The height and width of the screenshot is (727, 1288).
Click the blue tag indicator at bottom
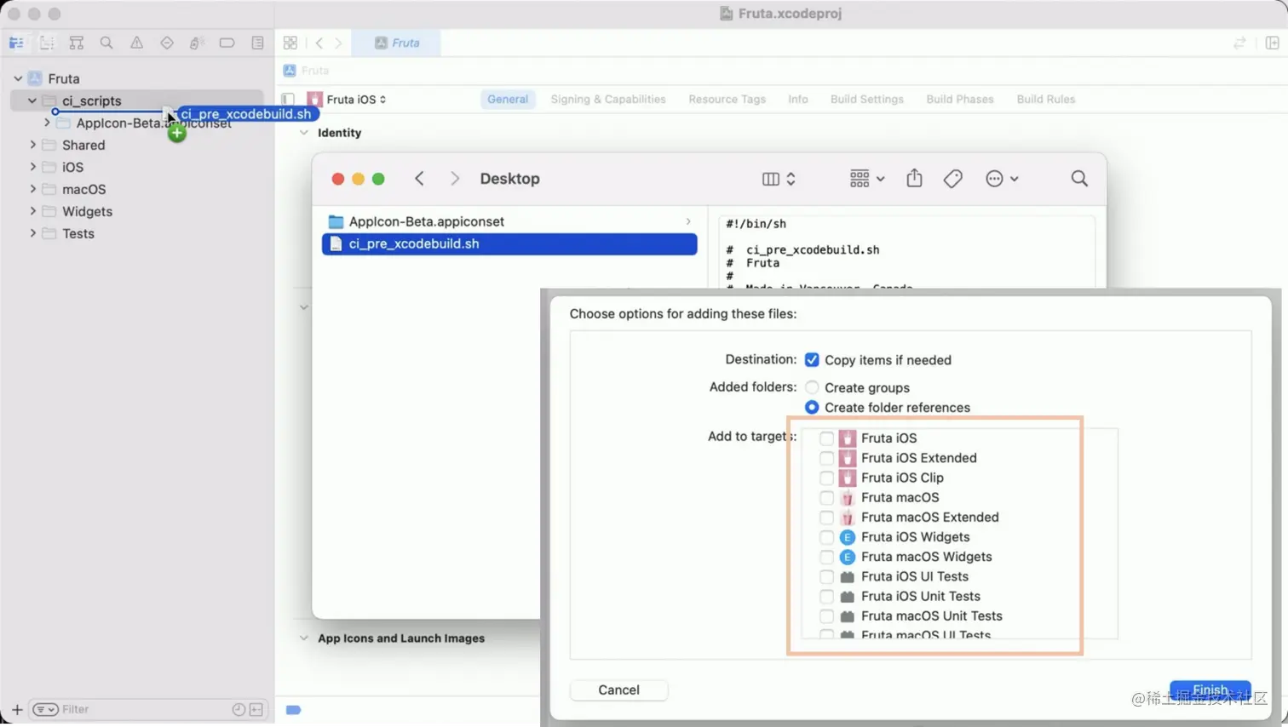[293, 709]
